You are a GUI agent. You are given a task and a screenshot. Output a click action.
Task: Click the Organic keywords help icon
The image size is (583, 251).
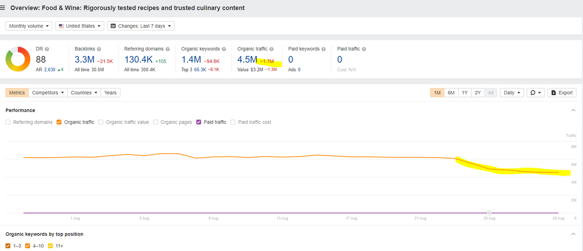[224, 49]
